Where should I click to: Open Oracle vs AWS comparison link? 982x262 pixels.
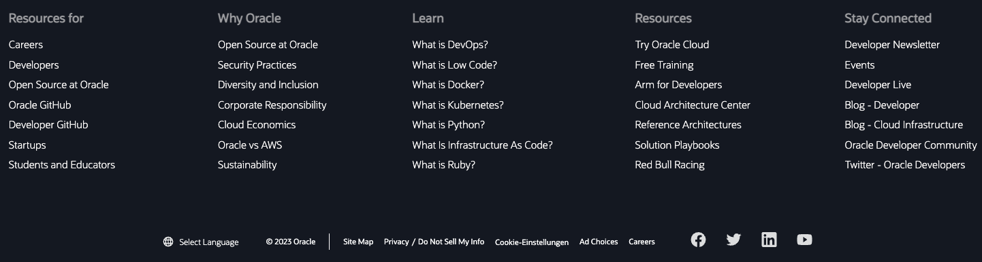(x=250, y=145)
